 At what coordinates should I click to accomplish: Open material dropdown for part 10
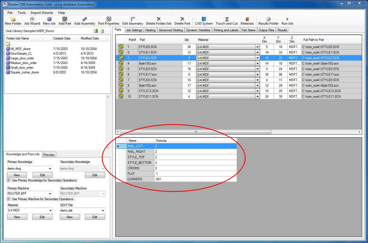pyautogui.click(x=257, y=96)
